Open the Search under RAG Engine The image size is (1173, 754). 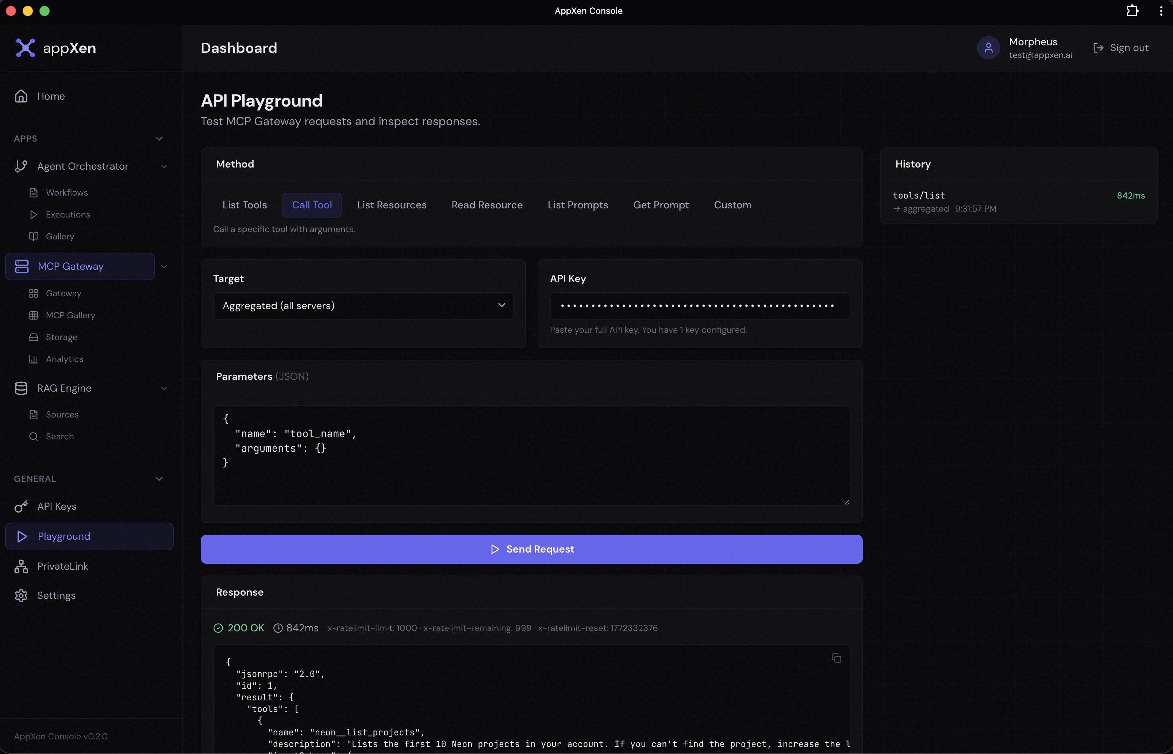(60, 436)
